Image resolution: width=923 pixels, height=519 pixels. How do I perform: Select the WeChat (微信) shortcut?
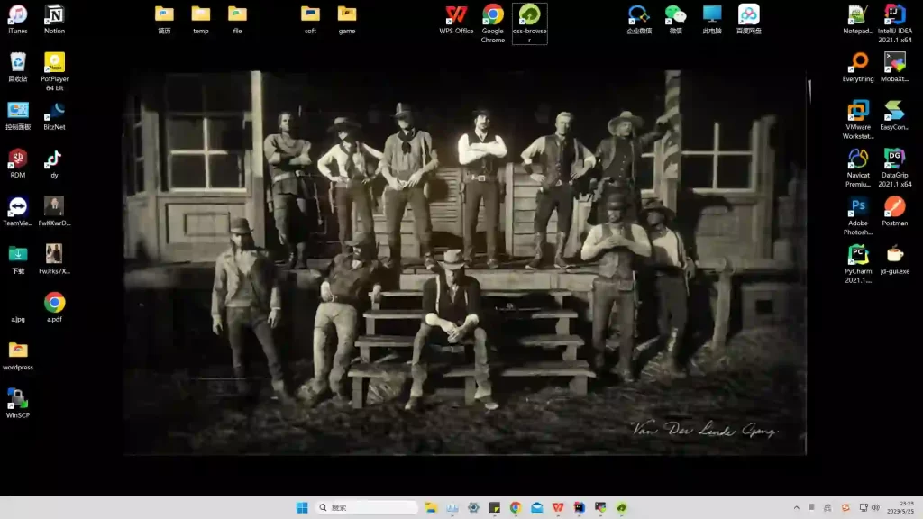coord(676,20)
